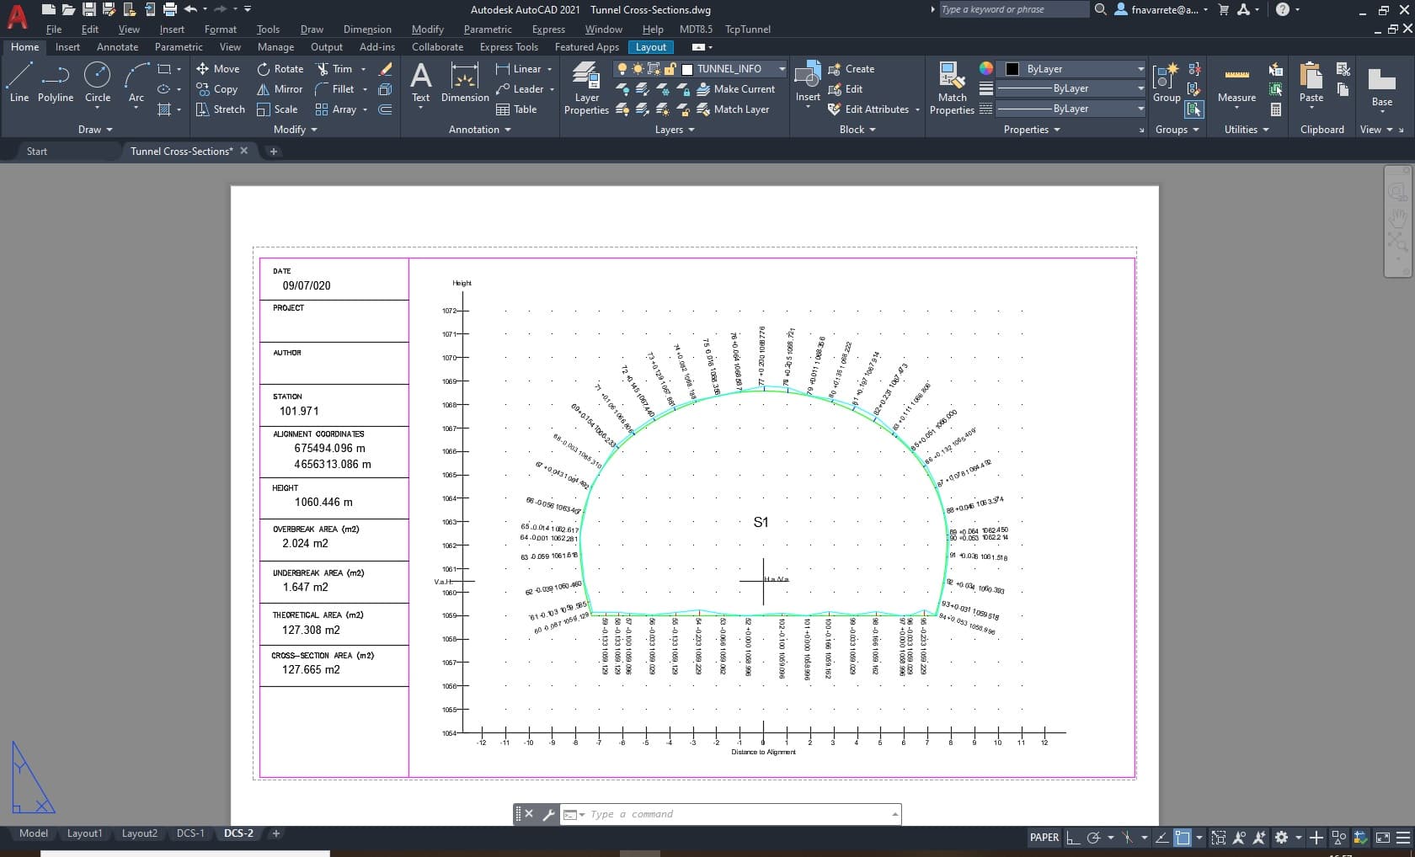Screen dimensions: 1415x857
Task: Toggle object snap tracking in status bar
Action: tap(1162, 838)
